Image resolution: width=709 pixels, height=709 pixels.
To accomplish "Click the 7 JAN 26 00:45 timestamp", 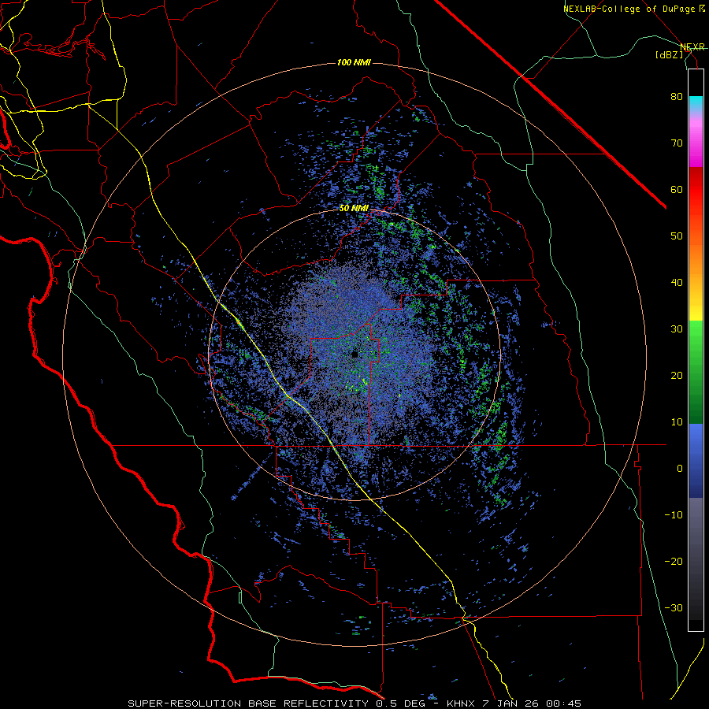I will (x=531, y=703).
